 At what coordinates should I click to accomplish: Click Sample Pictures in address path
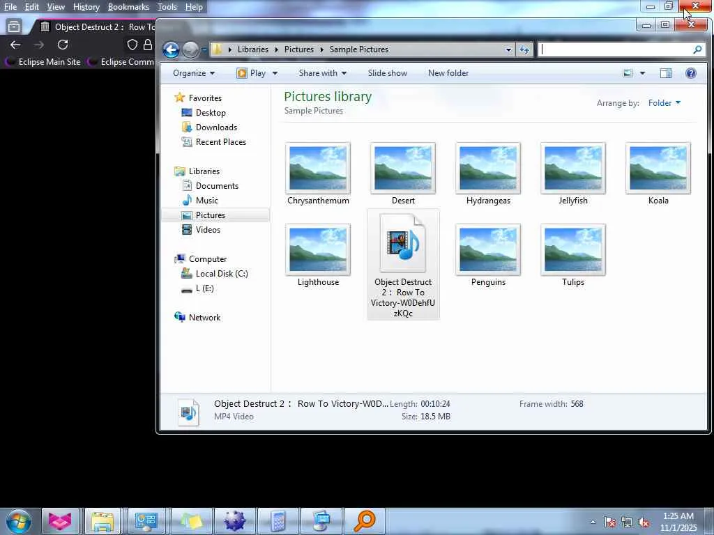coord(359,49)
